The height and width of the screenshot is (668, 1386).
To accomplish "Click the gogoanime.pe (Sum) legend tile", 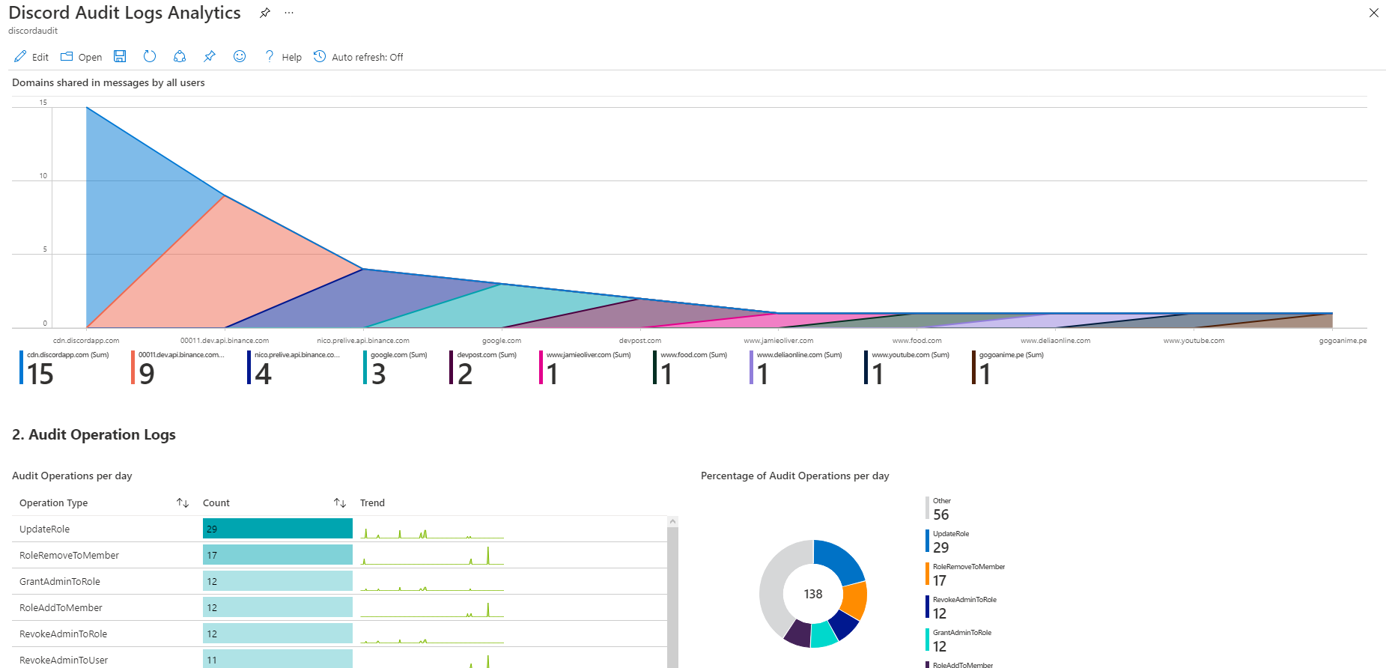I will 1009,368.
